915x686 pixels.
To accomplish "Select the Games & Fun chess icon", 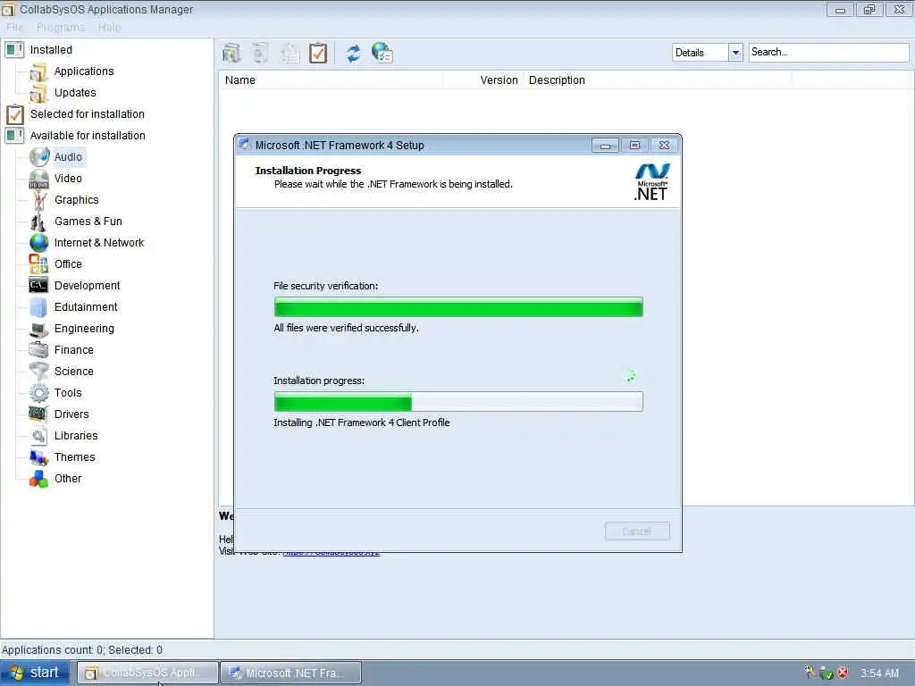I will pyautogui.click(x=38, y=222).
